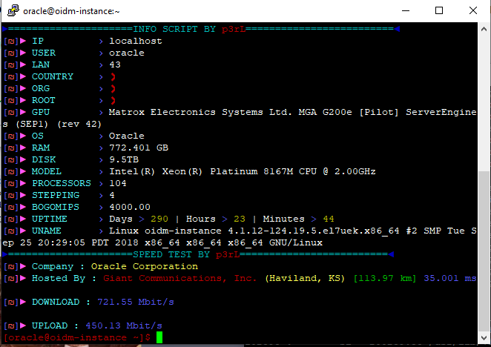
Task: Click the green terminal cursor block
Action: (x=159, y=337)
